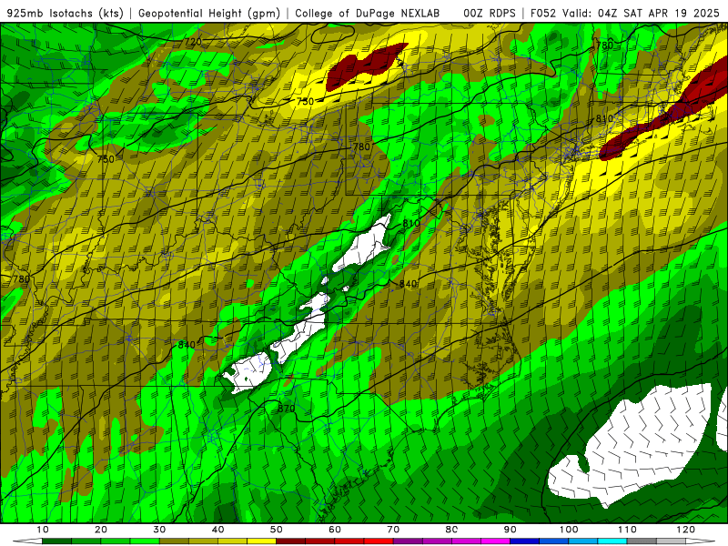Pick bright magenta swatch ending at 90 knots

pos(495,541)
